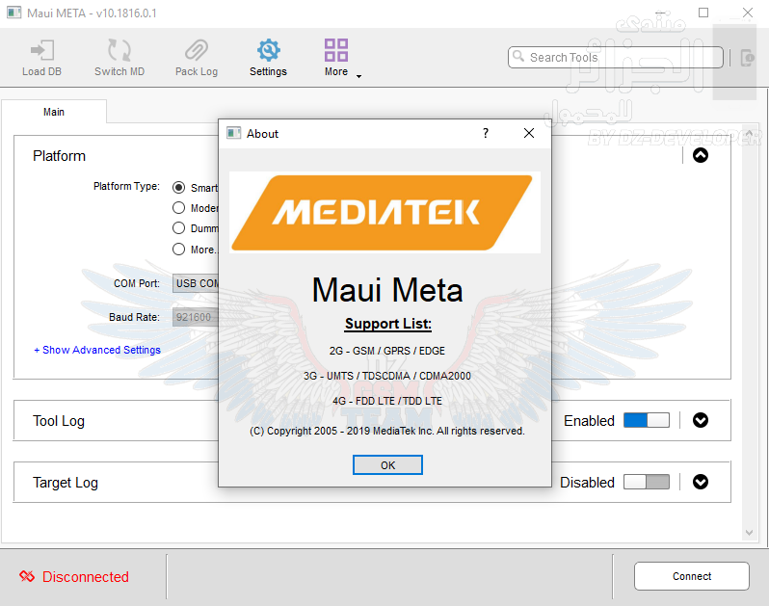The height and width of the screenshot is (606, 769).
Task: Open the Settings gear icon
Action: 268,50
